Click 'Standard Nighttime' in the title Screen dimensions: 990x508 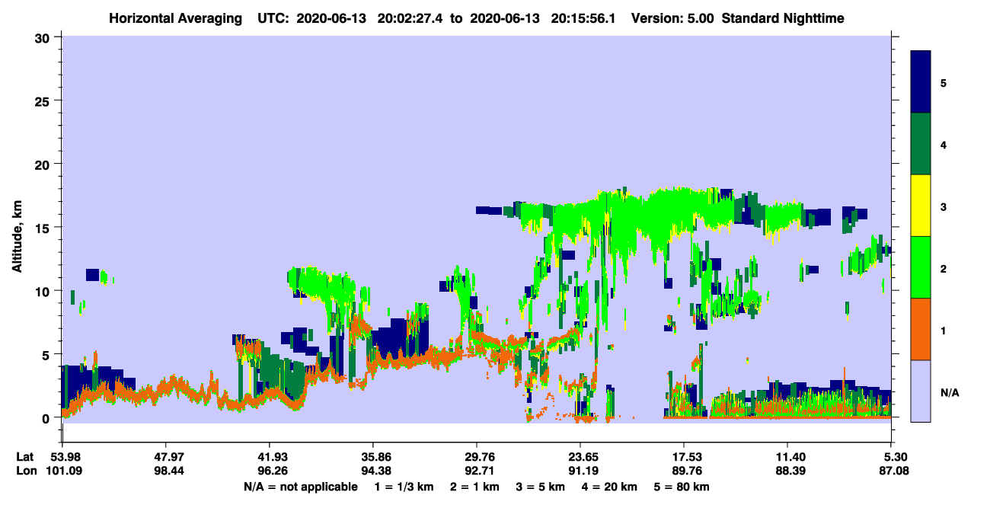pyautogui.click(x=783, y=18)
